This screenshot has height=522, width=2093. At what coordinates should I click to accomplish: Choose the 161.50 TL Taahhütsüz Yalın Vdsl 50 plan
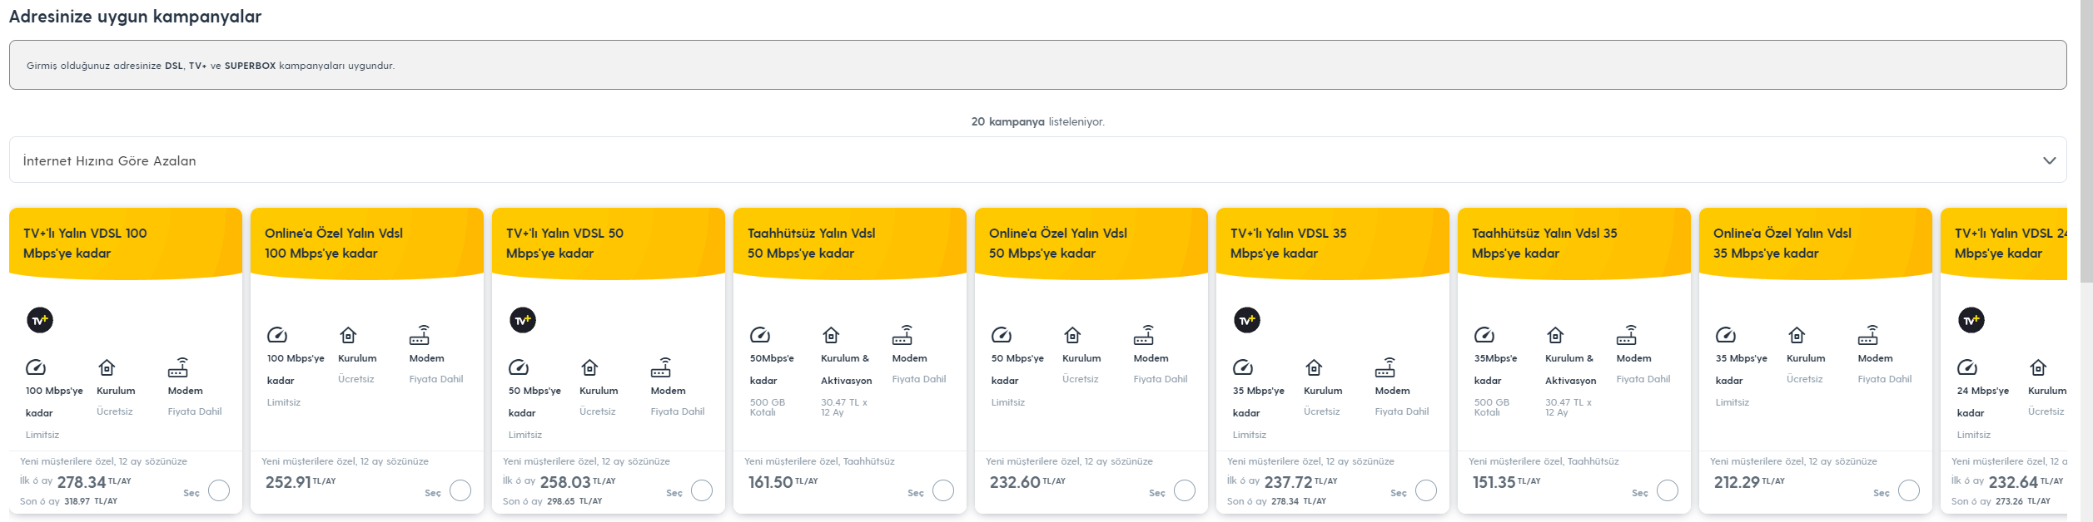(943, 490)
